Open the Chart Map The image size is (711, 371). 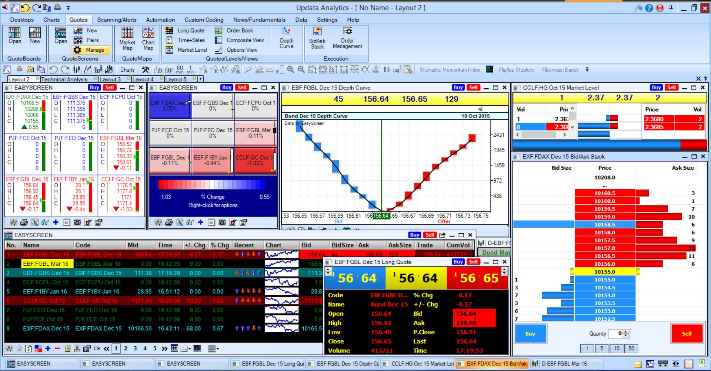(x=148, y=38)
